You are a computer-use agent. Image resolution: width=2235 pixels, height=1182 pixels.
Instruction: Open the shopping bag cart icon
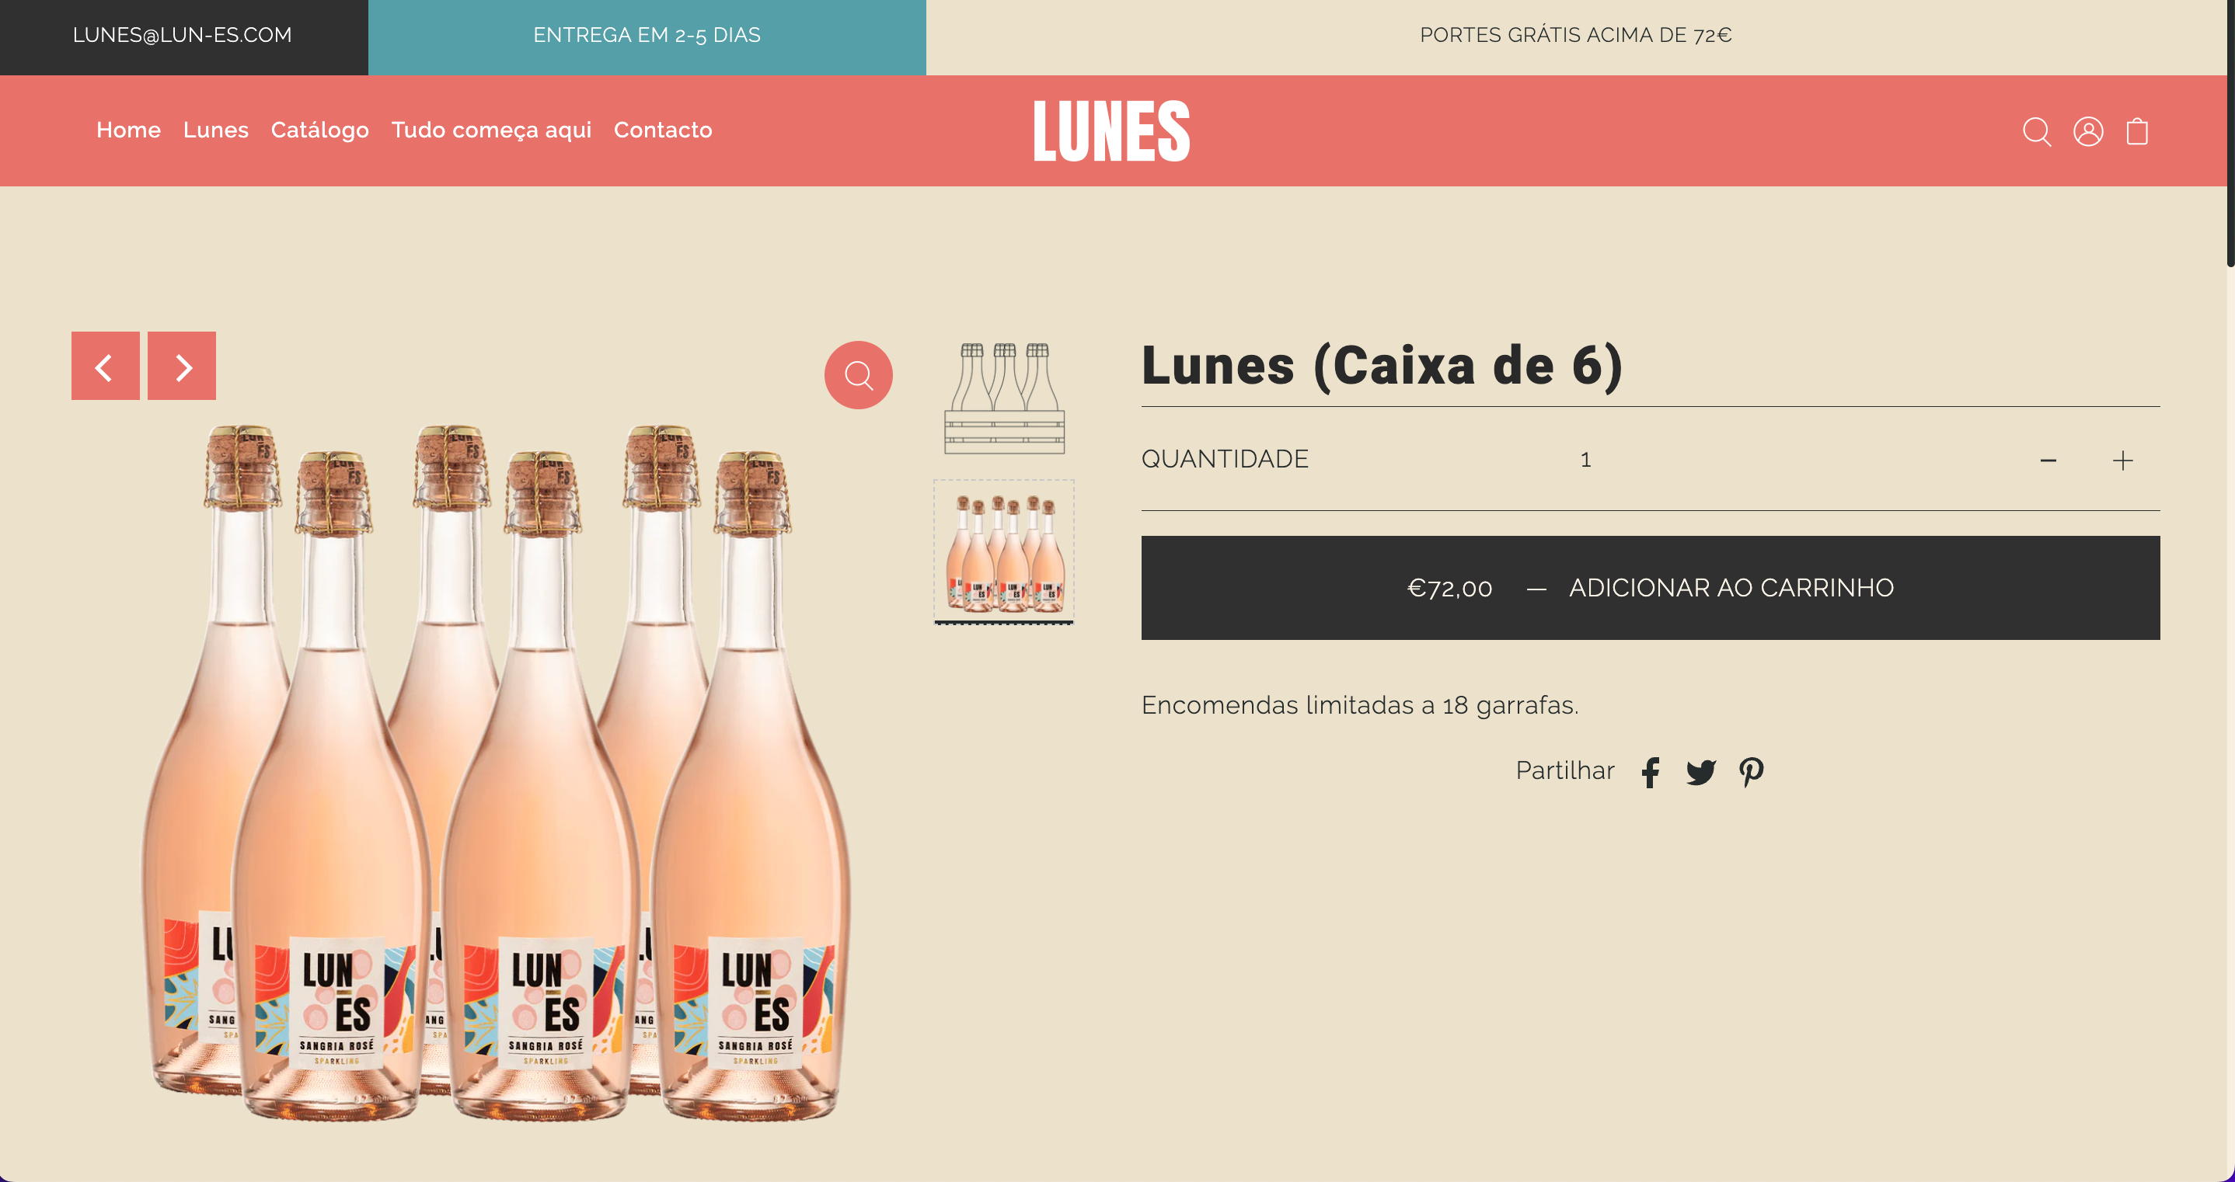pyautogui.click(x=2137, y=132)
